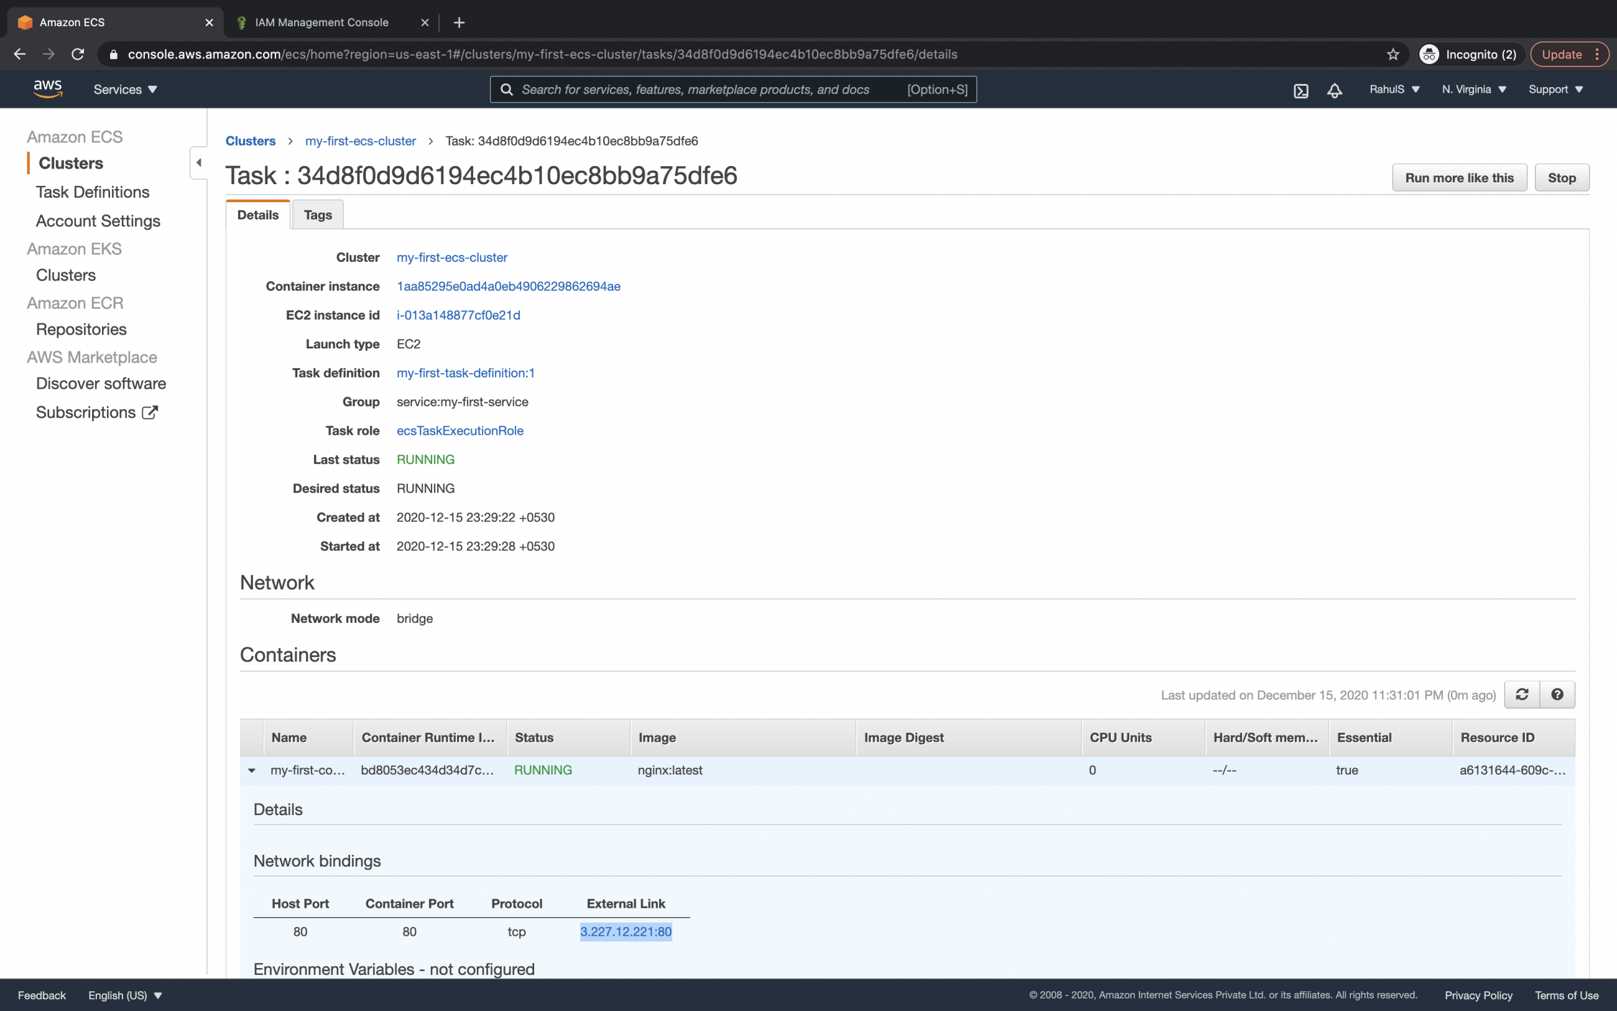
Task: Open the English (US) language dropdown
Action: [x=125, y=995]
